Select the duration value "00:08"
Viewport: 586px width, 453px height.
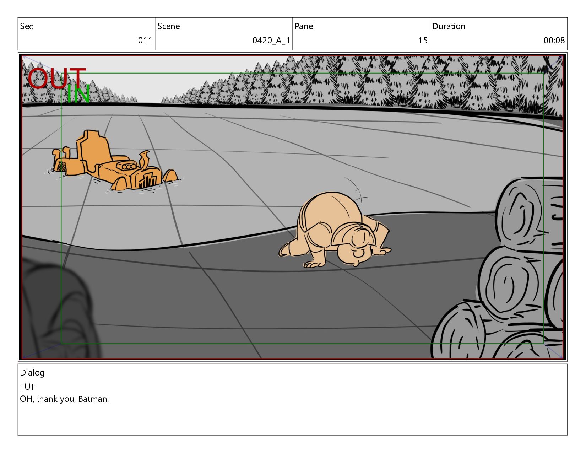(x=554, y=41)
